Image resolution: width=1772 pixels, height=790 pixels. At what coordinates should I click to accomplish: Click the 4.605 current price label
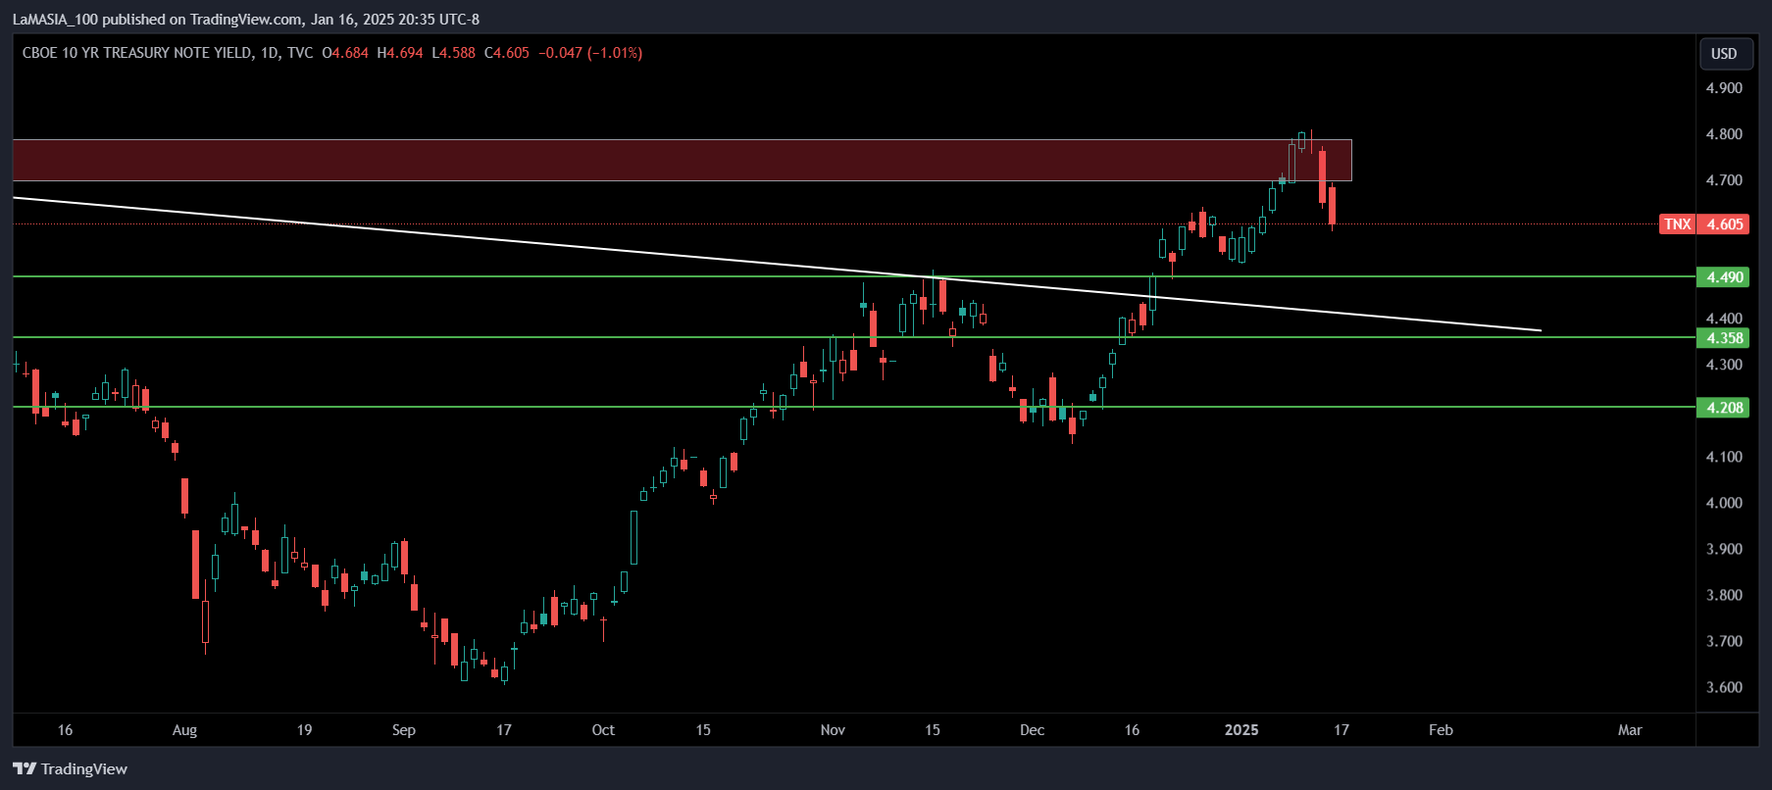1725,224
